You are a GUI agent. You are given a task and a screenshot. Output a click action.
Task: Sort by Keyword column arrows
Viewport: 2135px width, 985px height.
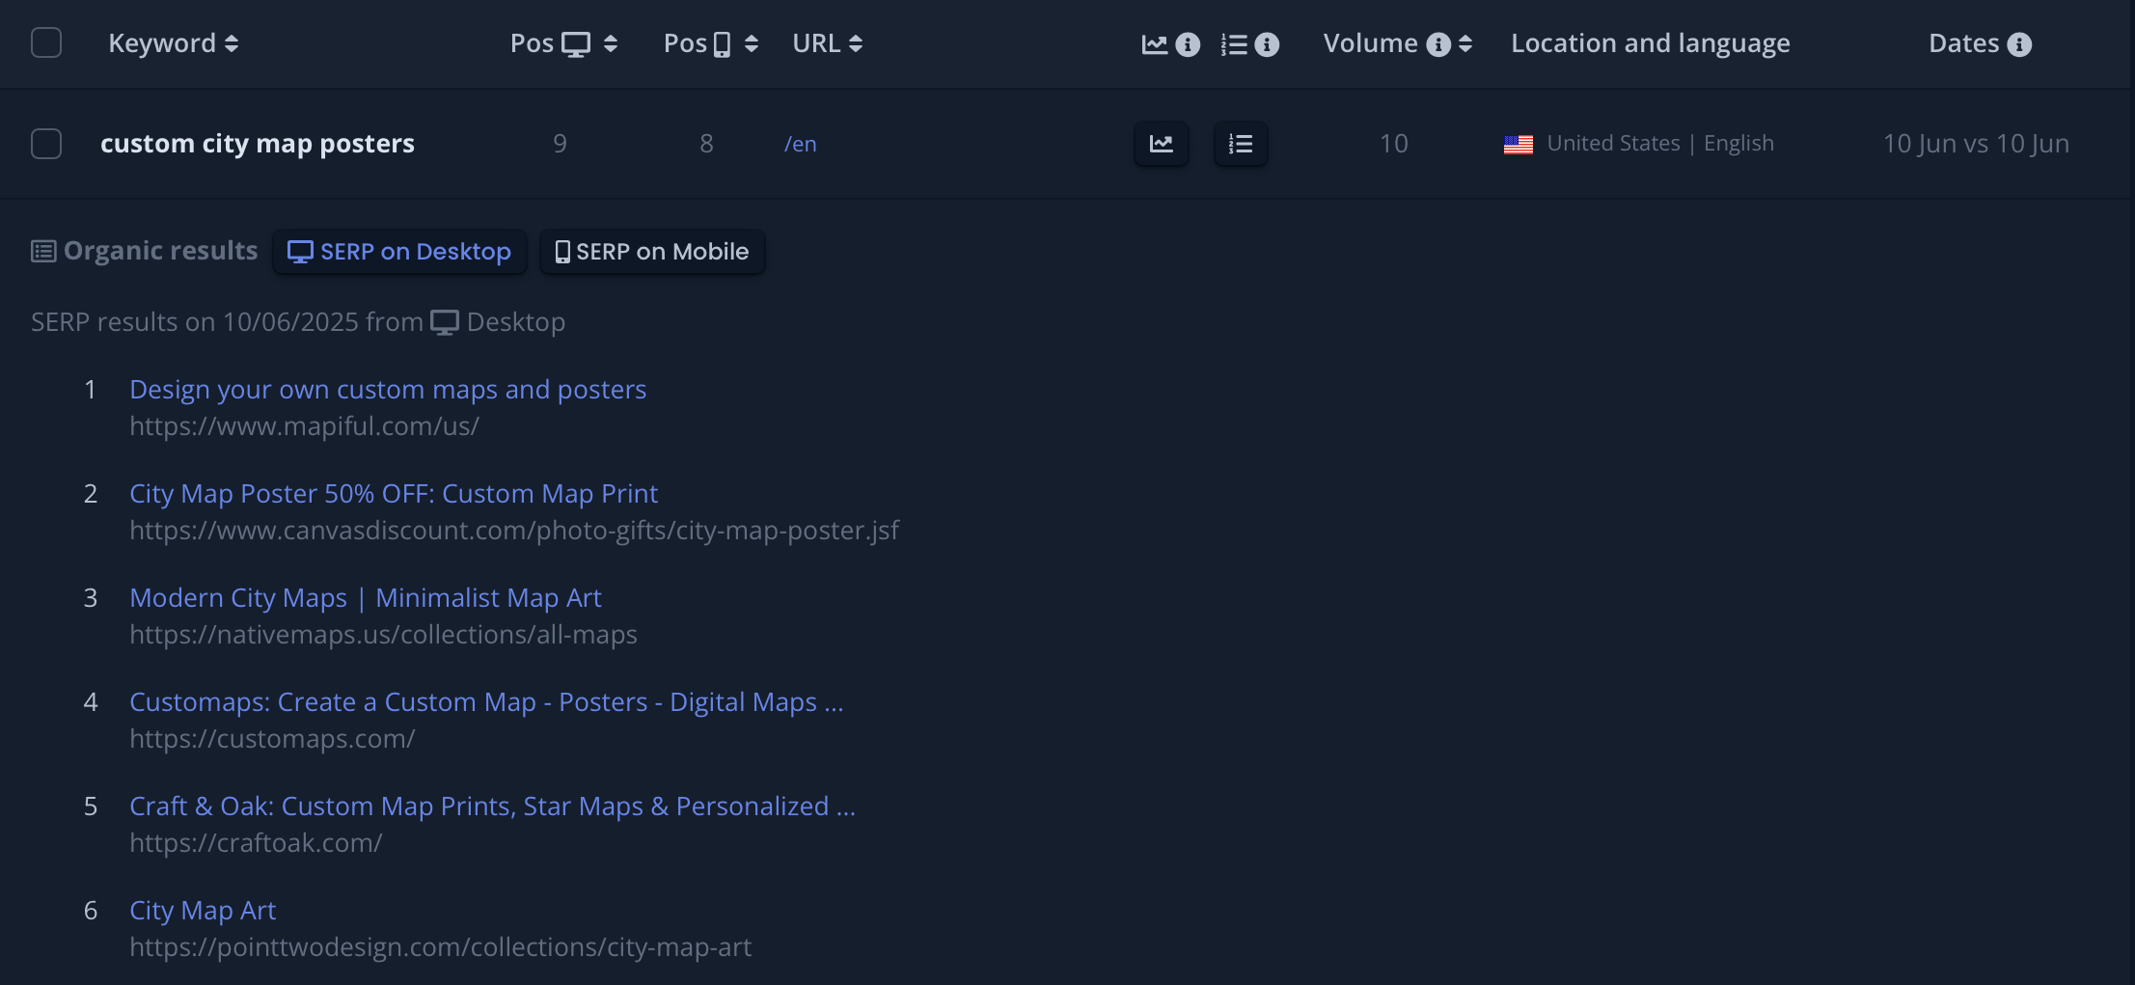tap(232, 43)
